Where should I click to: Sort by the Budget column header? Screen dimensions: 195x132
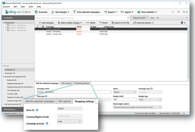coord(93,27)
